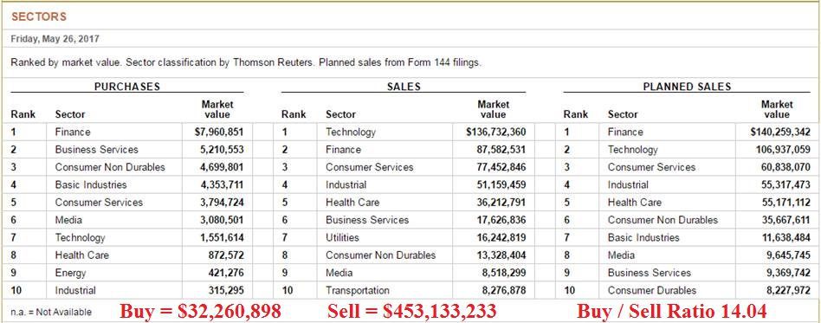
Task: Click Consumer Durables in Planned Sales
Action: click(652, 290)
